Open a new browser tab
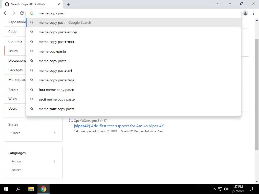259x194 pixels. [x=68, y=4]
